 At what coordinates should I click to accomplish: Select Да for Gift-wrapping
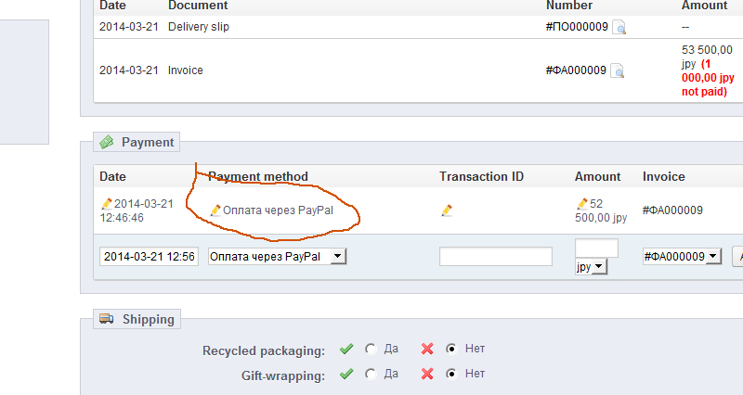[x=371, y=374]
